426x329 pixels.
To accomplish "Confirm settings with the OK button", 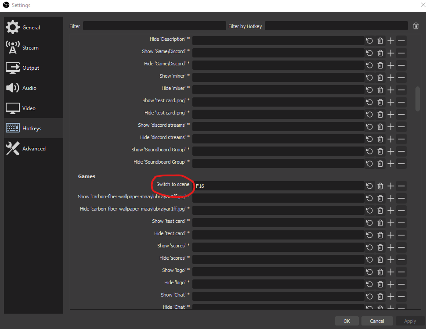I will click(x=347, y=321).
